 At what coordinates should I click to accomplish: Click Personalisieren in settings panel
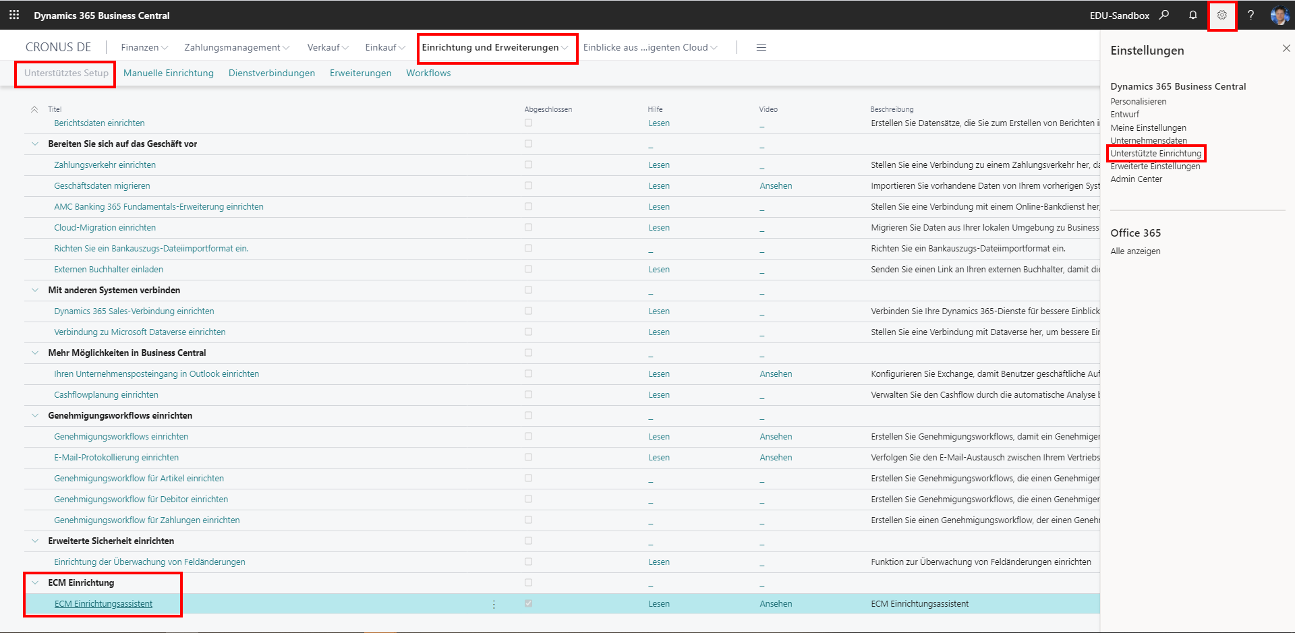[1139, 102]
